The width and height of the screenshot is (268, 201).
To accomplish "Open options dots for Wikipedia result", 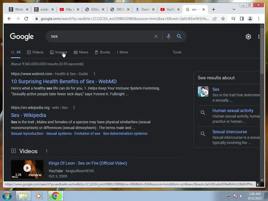I will (x=74, y=108).
